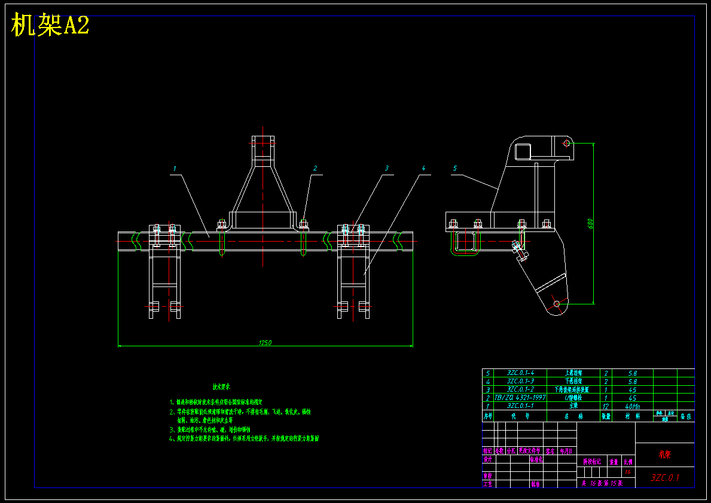Select technical requirement note 4 text line
Image resolution: width=711 pixels, height=503 pixels.
[245, 438]
